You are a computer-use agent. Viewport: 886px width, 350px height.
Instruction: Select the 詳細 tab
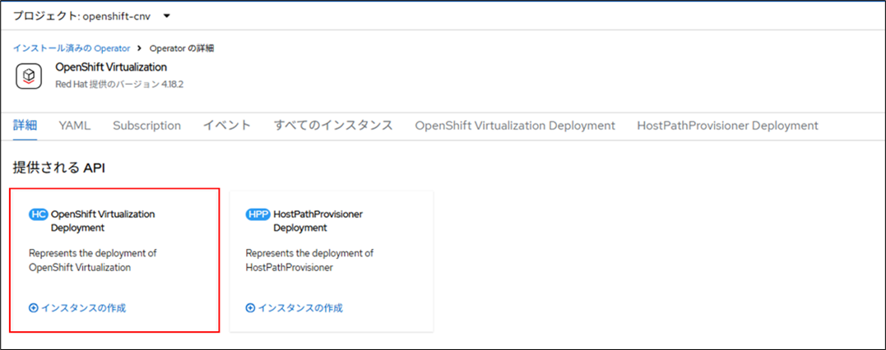pos(25,126)
